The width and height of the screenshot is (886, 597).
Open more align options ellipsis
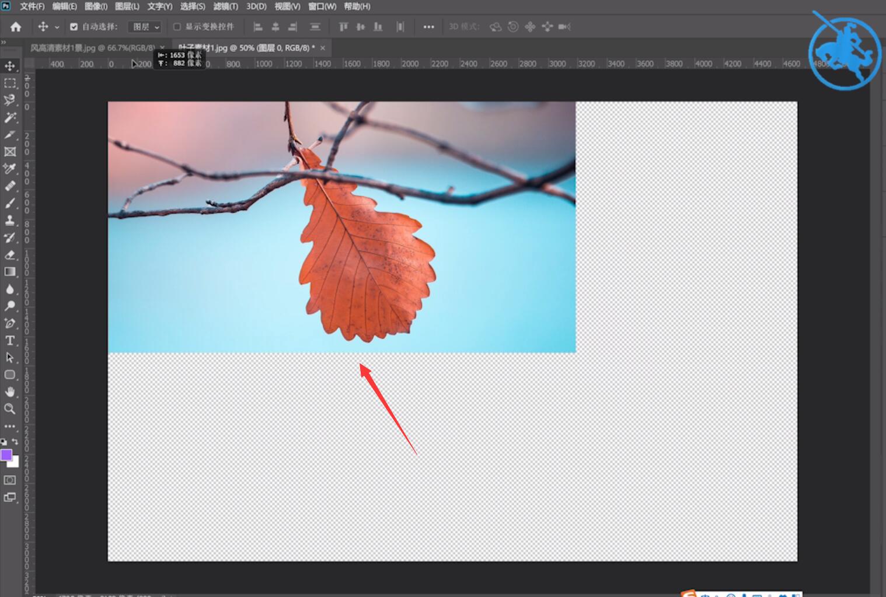(428, 27)
